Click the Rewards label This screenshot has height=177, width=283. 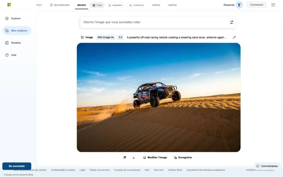click(x=229, y=5)
